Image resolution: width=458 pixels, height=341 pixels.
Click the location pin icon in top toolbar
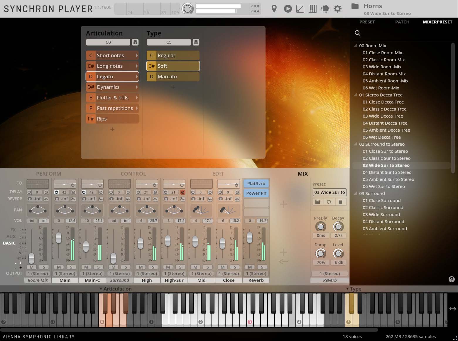(x=274, y=9)
